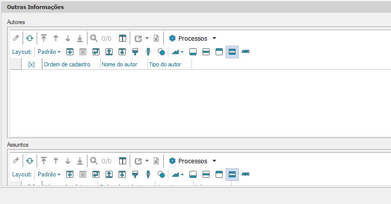Click the Ordem de cadastro column header
The width and height of the screenshot is (391, 204).
67,64
